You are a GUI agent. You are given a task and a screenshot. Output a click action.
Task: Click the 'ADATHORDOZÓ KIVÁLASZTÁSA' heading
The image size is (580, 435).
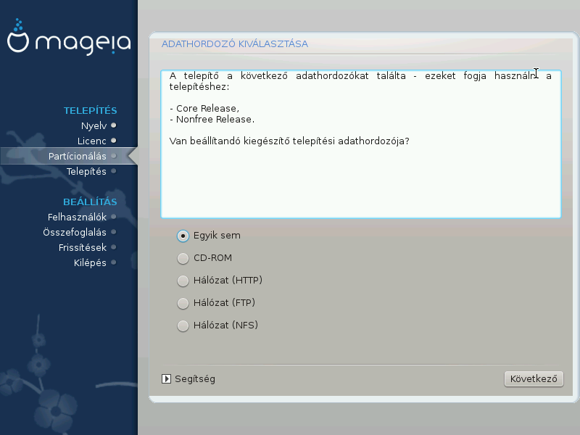click(x=235, y=44)
